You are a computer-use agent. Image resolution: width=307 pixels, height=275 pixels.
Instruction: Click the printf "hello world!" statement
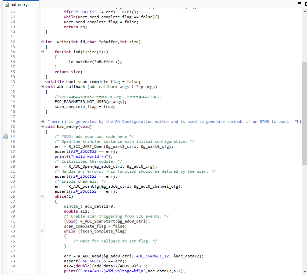coord(83,156)
